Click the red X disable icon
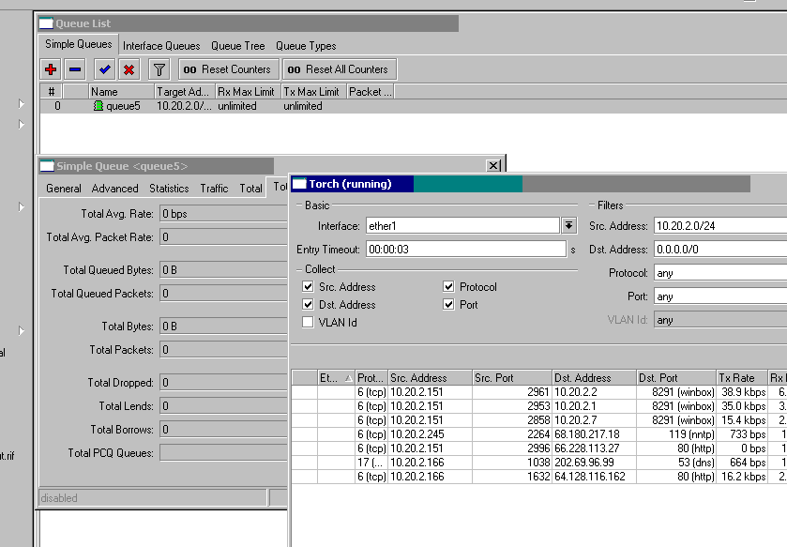The width and height of the screenshot is (787, 547). (x=129, y=69)
